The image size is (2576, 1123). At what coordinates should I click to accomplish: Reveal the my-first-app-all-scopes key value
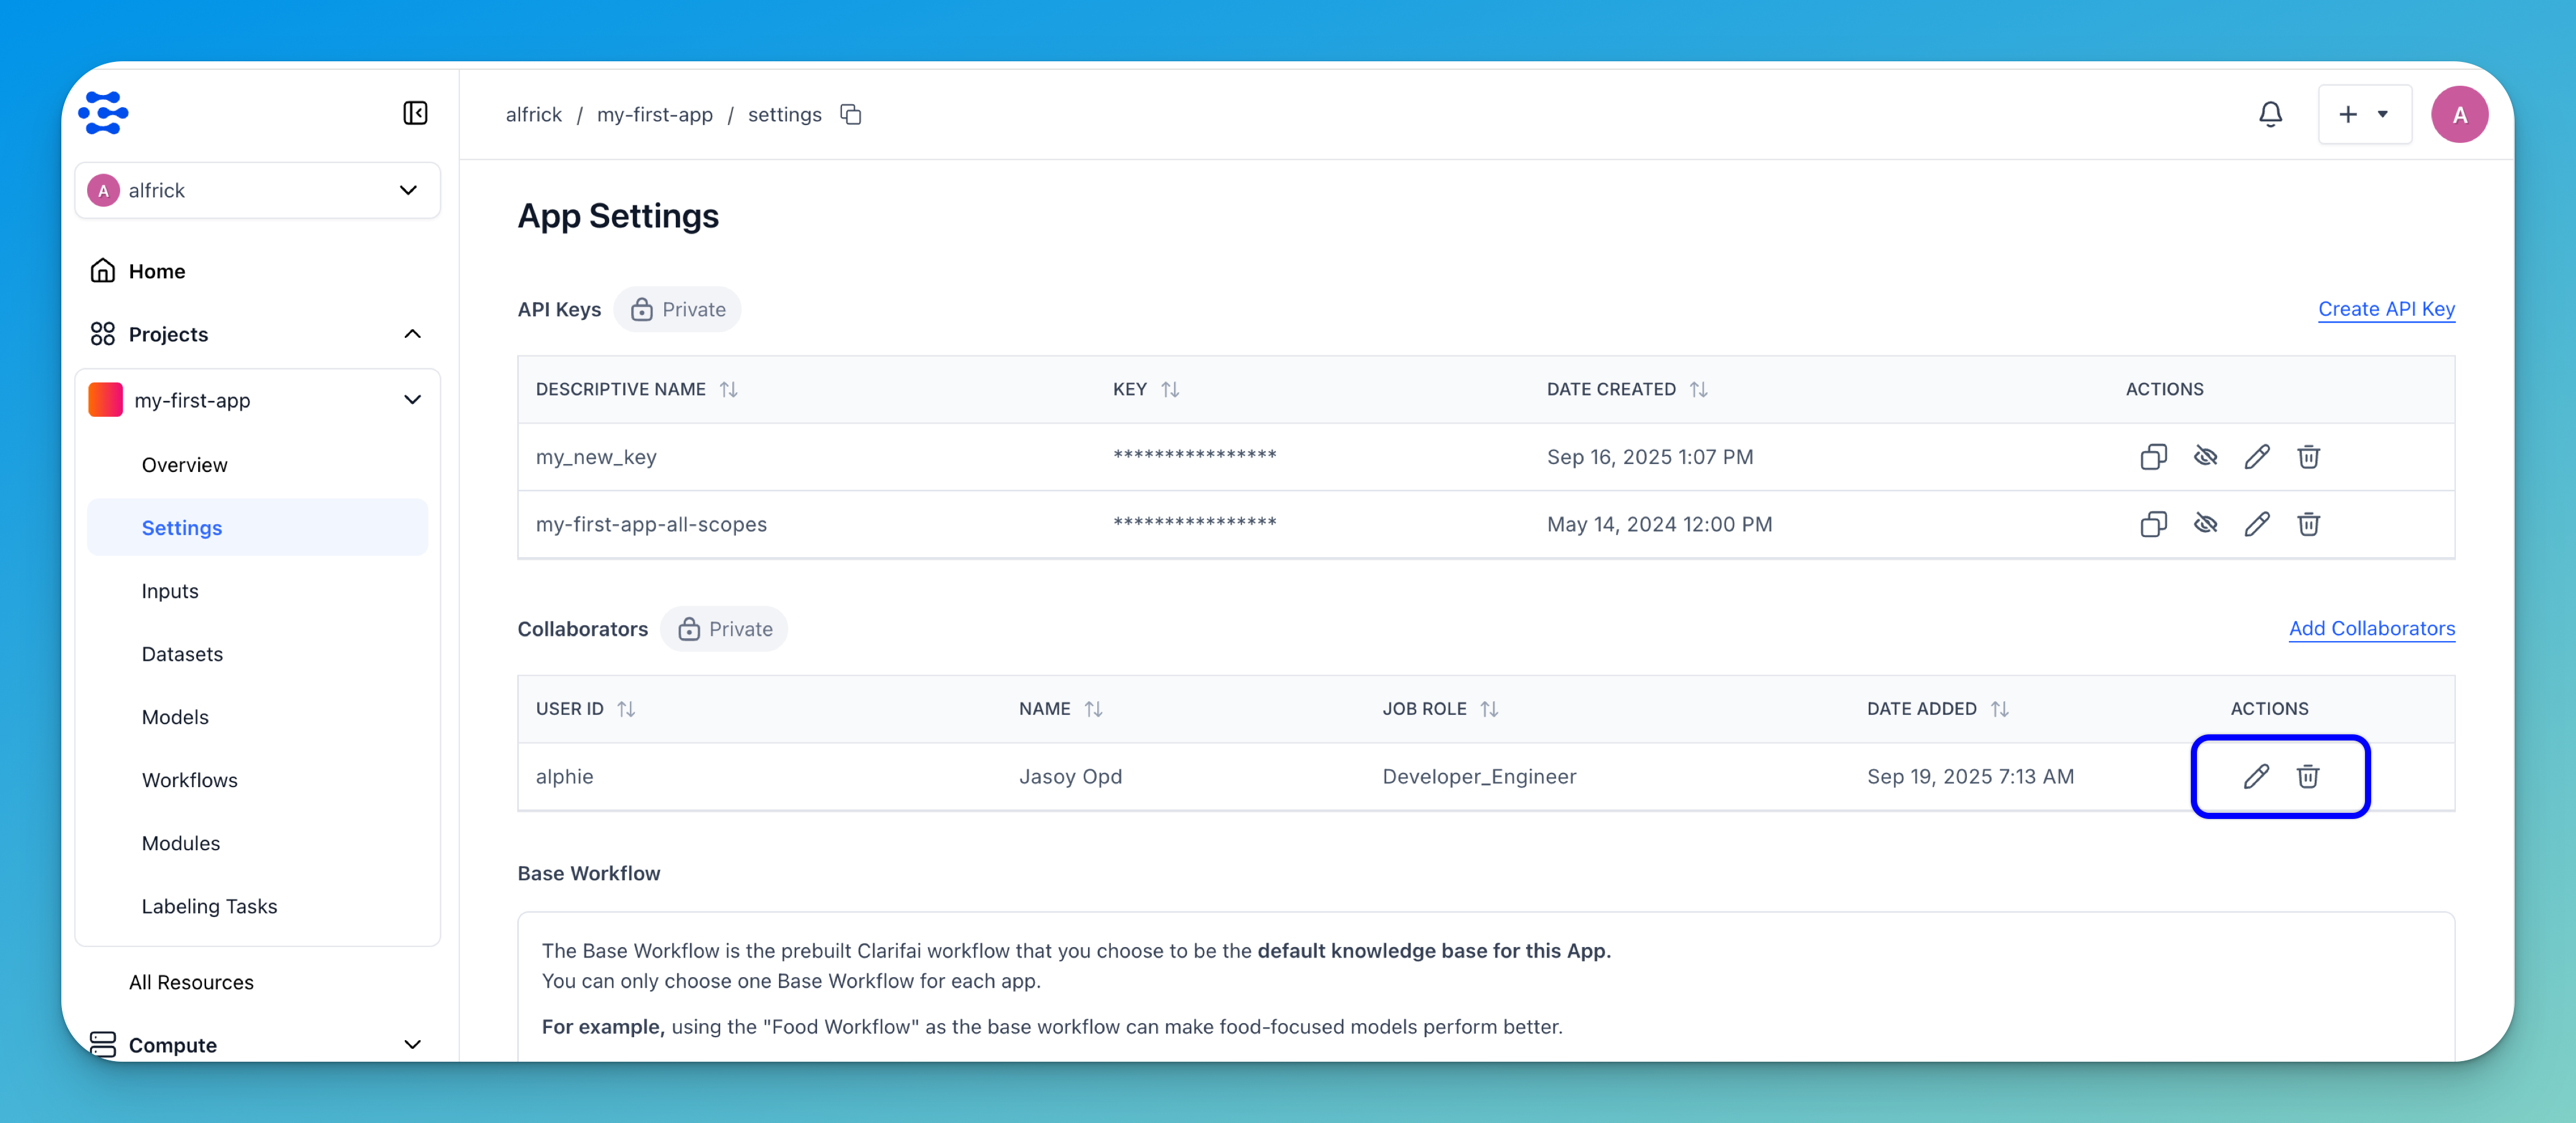pyautogui.click(x=2205, y=523)
